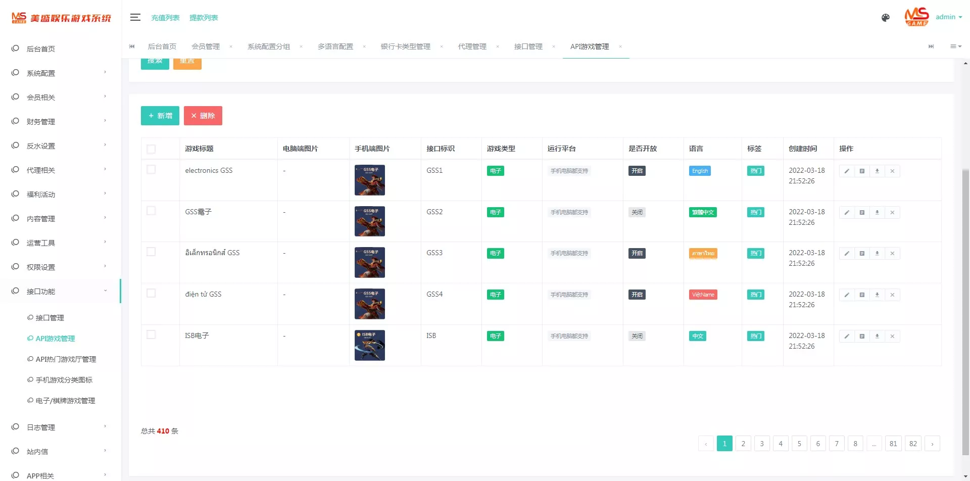Screen dimensions: 970x481
Task: Go to page 82 in pagination
Action: coord(913,443)
